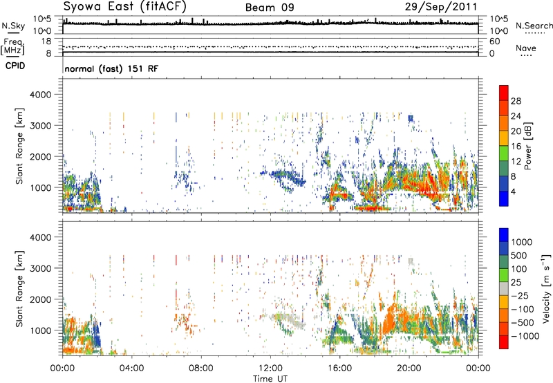Click the '16:00' time tick label

(339, 368)
